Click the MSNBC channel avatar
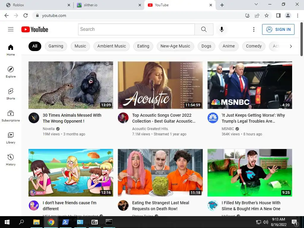Image resolution: width=304 pixels, height=228 pixels. tap(213, 118)
